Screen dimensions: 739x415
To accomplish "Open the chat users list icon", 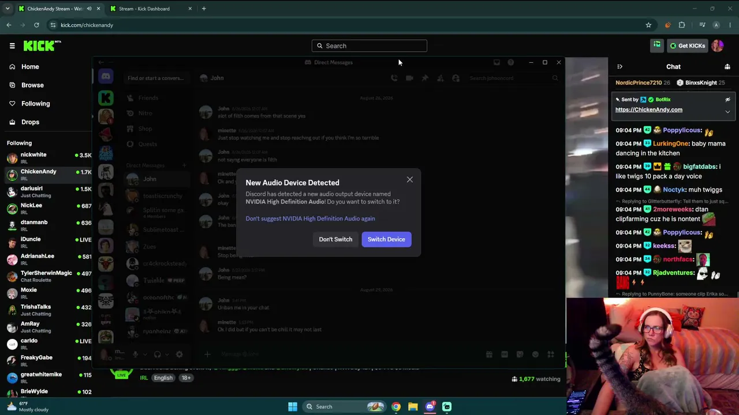I will click(x=727, y=67).
